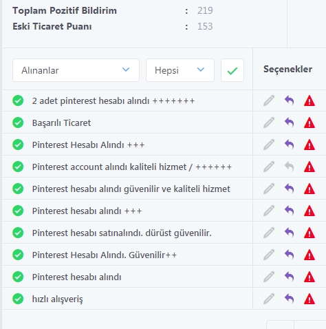Click the green status check of 'Başarılı Ticaret'
The width and height of the screenshot is (326, 329).
[18, 123]
